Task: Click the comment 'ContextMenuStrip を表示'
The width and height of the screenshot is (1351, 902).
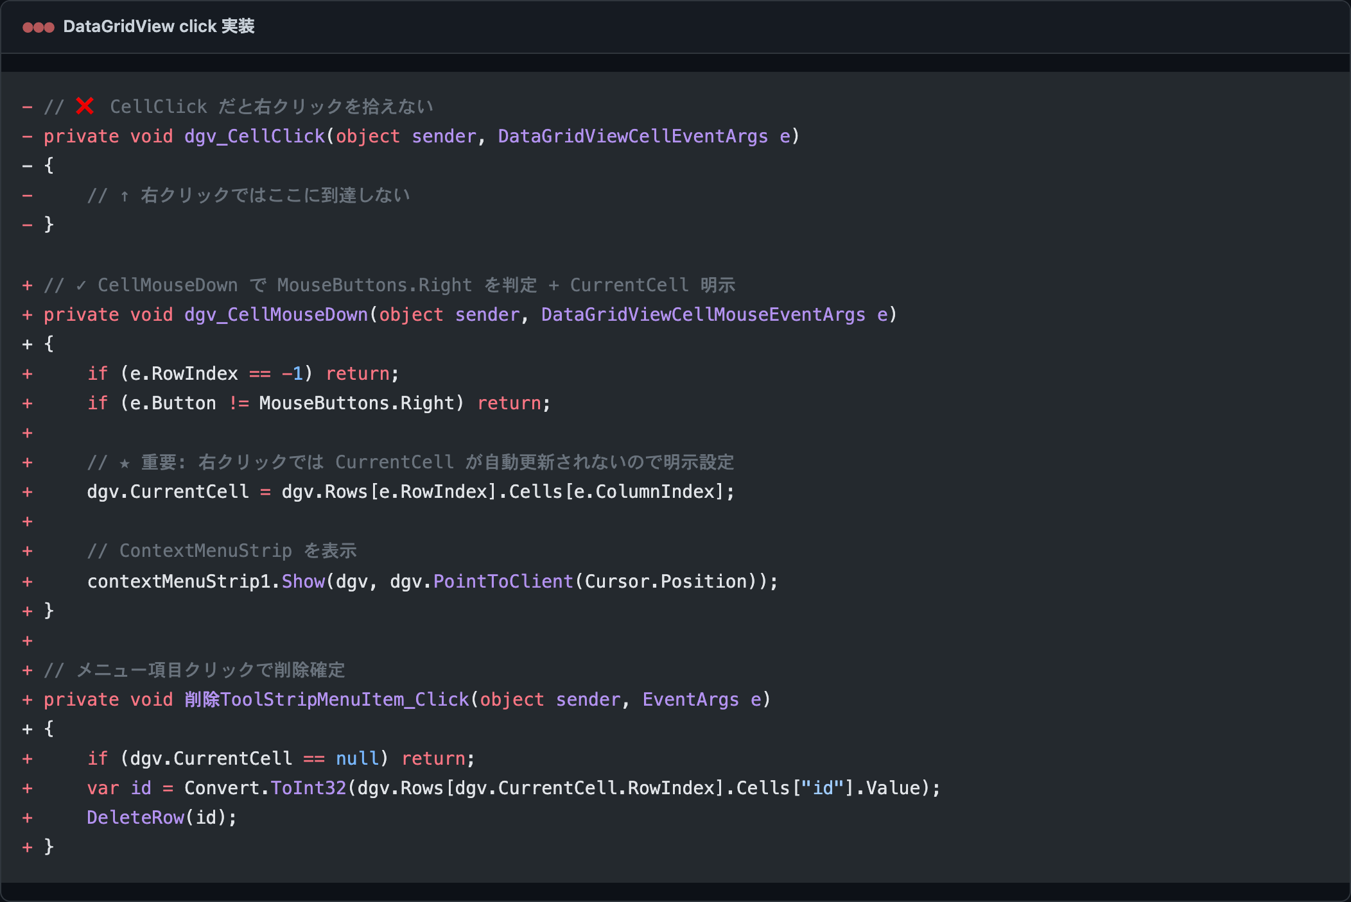Action: tap(222, 550)
